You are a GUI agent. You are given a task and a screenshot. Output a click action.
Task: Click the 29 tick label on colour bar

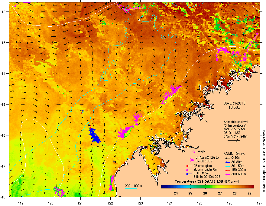tap(249, 193)
